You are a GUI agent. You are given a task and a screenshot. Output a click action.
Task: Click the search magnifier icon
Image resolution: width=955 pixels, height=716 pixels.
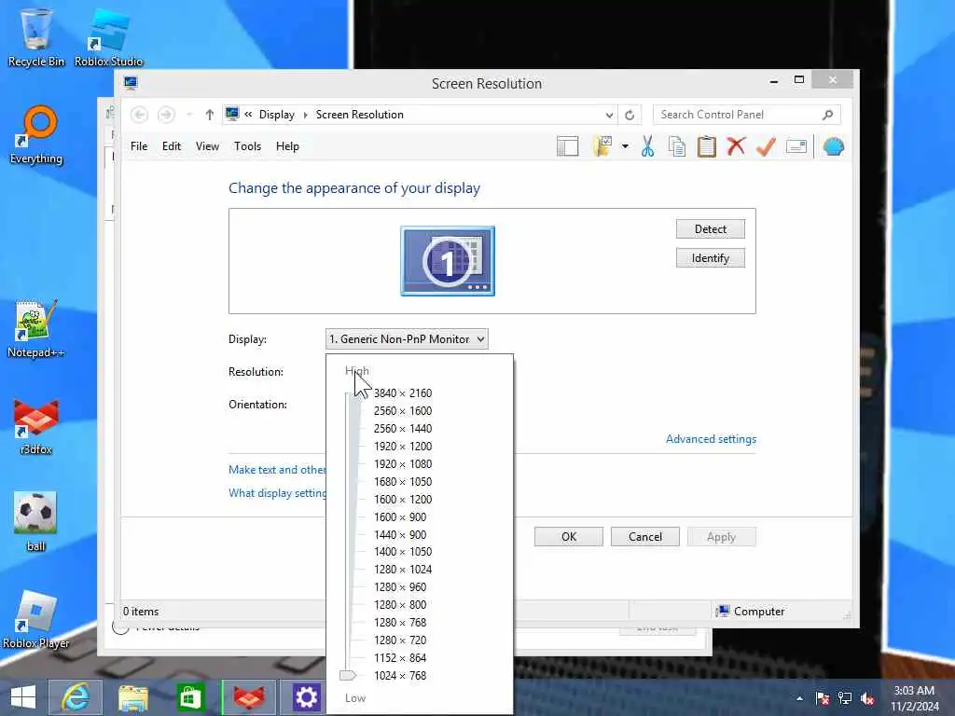pos(827,115)
